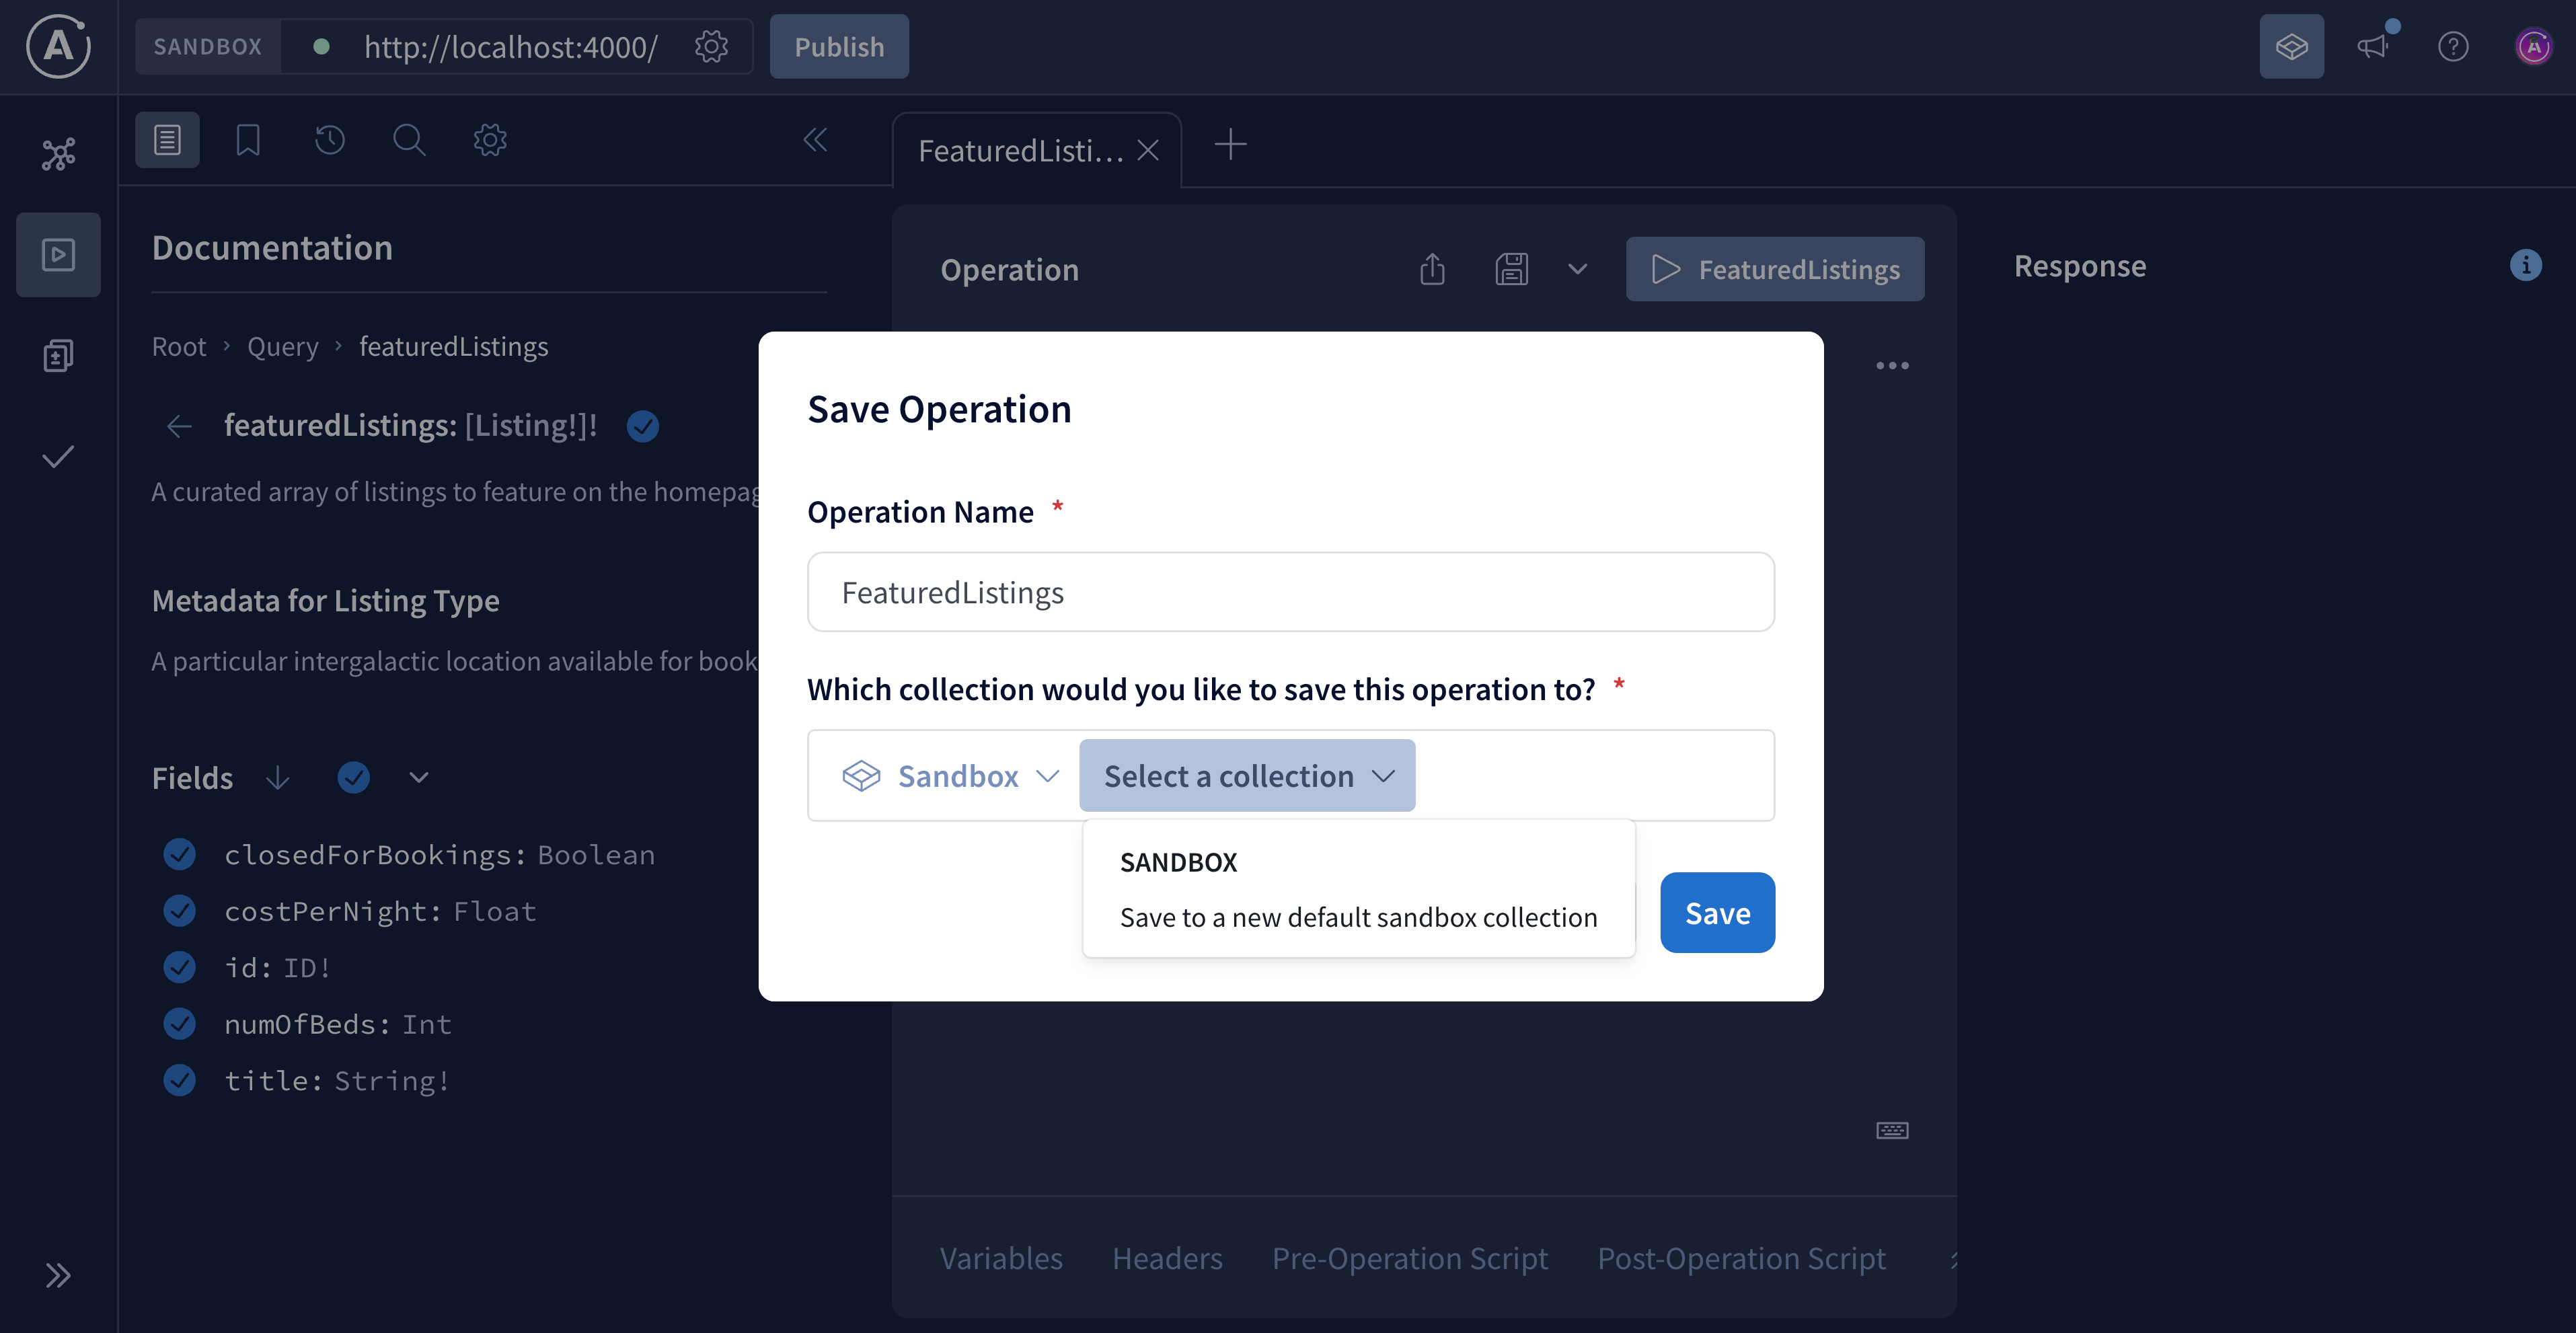This screenshot has width=2576, height=1333.
Task: Open the operation history panel
Action: pyautogui.click(x=329, y=140)
